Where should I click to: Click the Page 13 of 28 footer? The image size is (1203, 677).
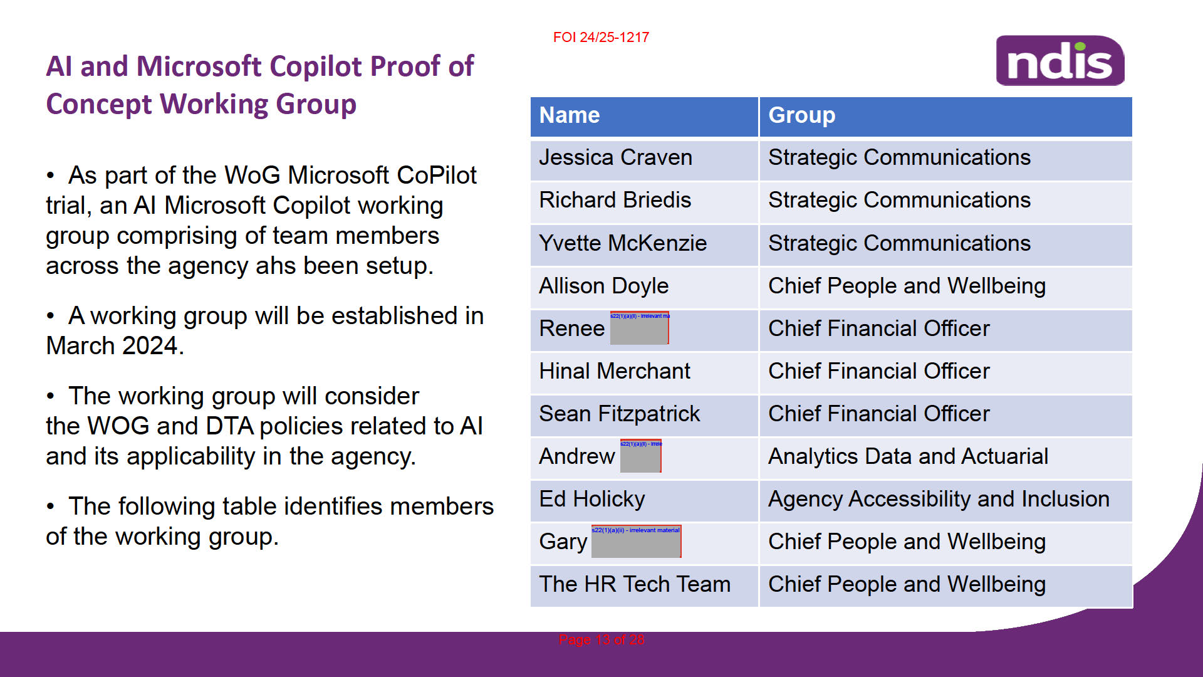tap(601, 639)
